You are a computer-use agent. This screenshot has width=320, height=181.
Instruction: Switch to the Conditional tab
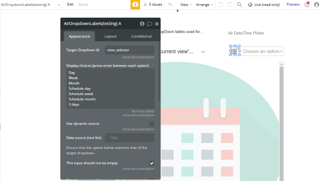click(x=141, y=36)
